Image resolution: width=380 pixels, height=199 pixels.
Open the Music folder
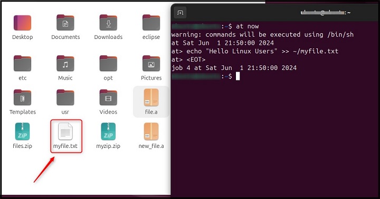point(65,63)
